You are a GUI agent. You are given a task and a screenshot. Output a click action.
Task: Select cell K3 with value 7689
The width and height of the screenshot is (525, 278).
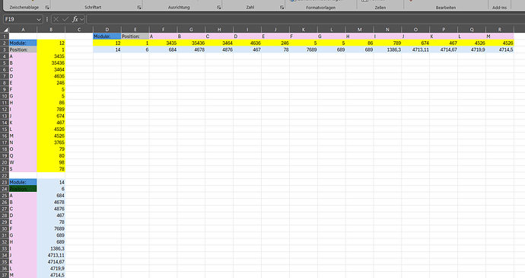[304, 50]
